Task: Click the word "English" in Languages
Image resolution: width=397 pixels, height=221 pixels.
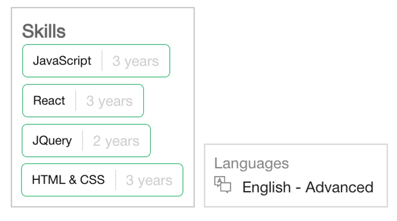Action: [x=267, y=187]
